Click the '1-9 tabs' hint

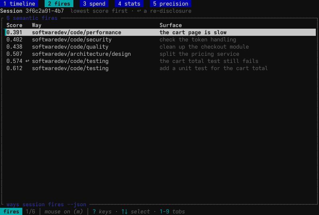tap(172, 211)
